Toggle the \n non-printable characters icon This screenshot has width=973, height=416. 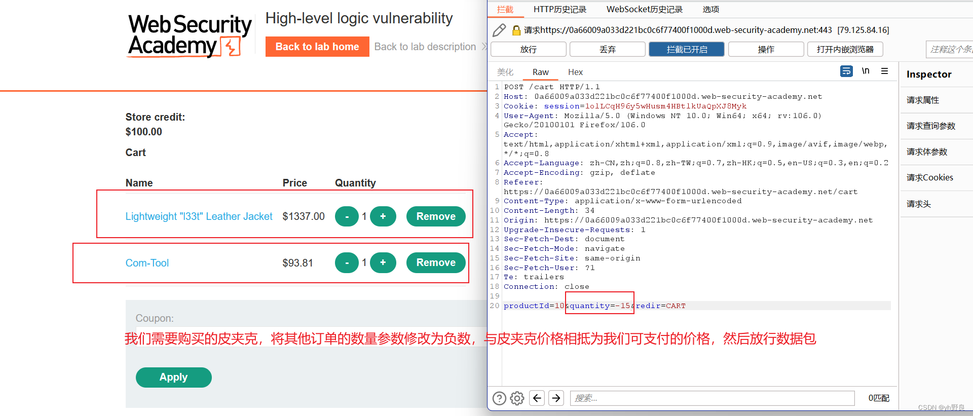pos(866,71)
